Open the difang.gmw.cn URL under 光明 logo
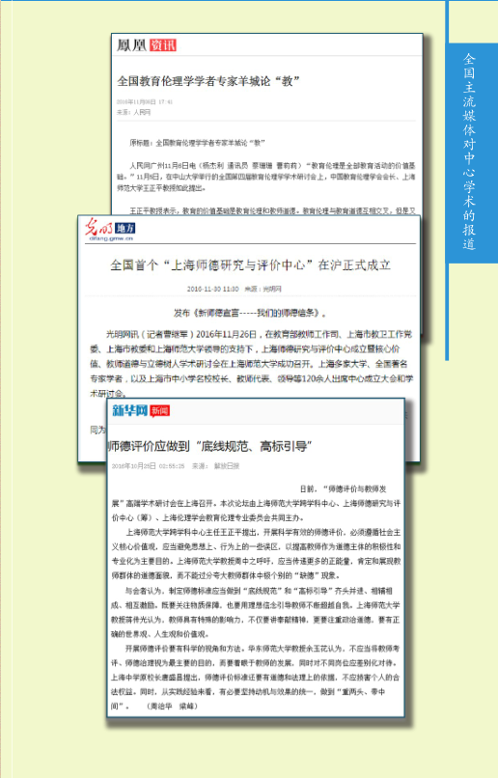Screen dimensions: 498x778 (x=111, y=238)
